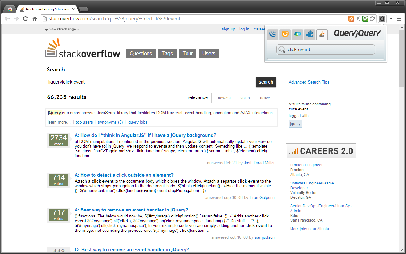The image size is (406, 254).
Task: Click the '[jquery]click event' search field
Action: 150,82
